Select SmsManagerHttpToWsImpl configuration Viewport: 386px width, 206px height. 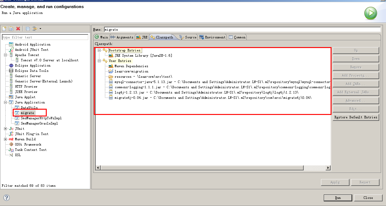click(41, 118)
